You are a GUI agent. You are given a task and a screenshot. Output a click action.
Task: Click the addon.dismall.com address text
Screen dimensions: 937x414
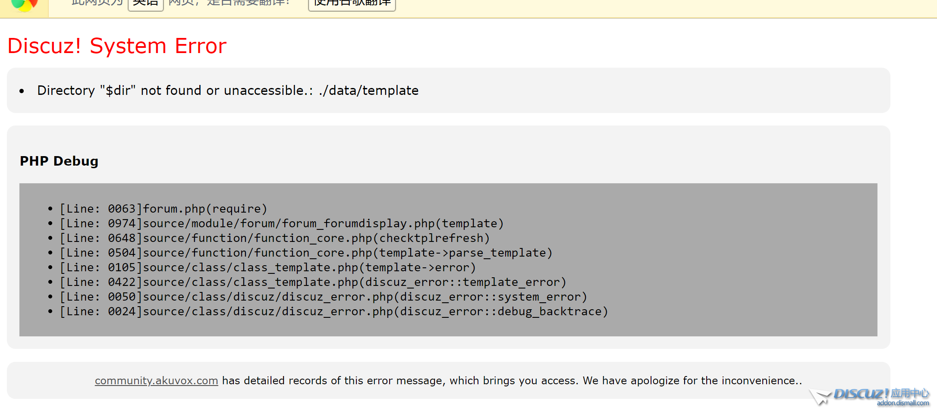point(902,403)
